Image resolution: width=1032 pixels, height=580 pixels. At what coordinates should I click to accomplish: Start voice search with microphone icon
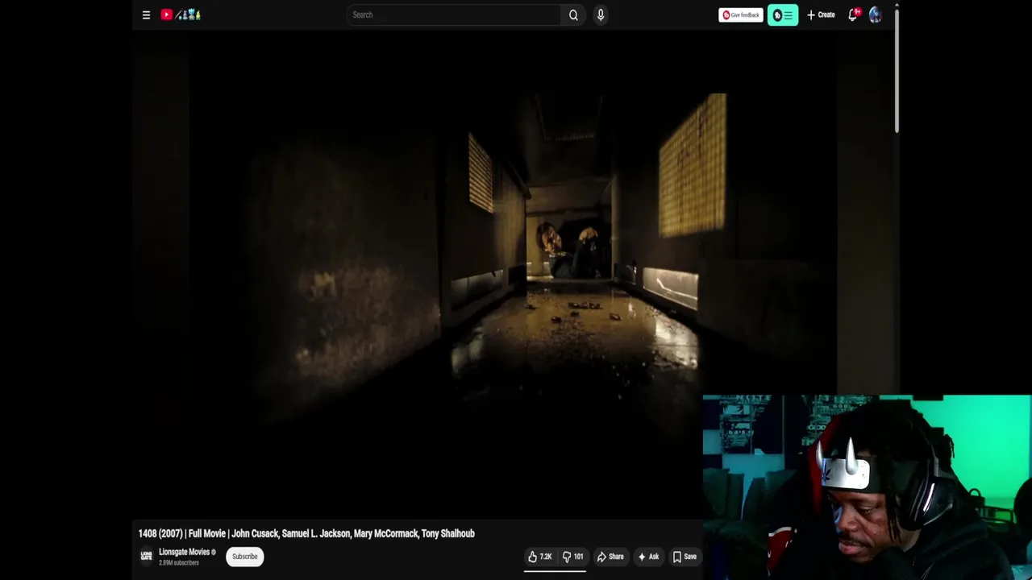[x=601, y=14]
